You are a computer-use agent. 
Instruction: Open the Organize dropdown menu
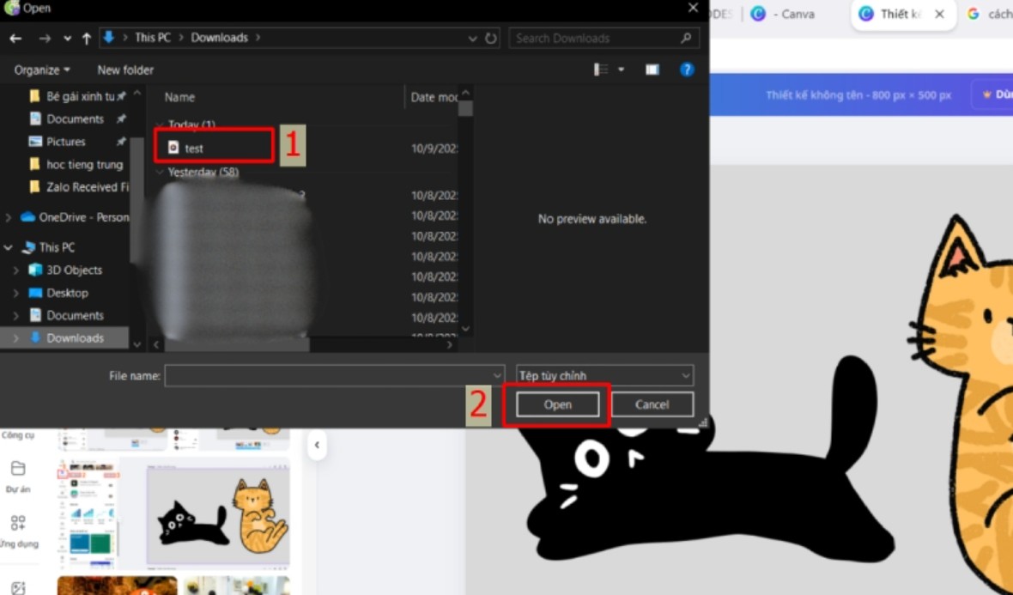(x=42, y=70)
